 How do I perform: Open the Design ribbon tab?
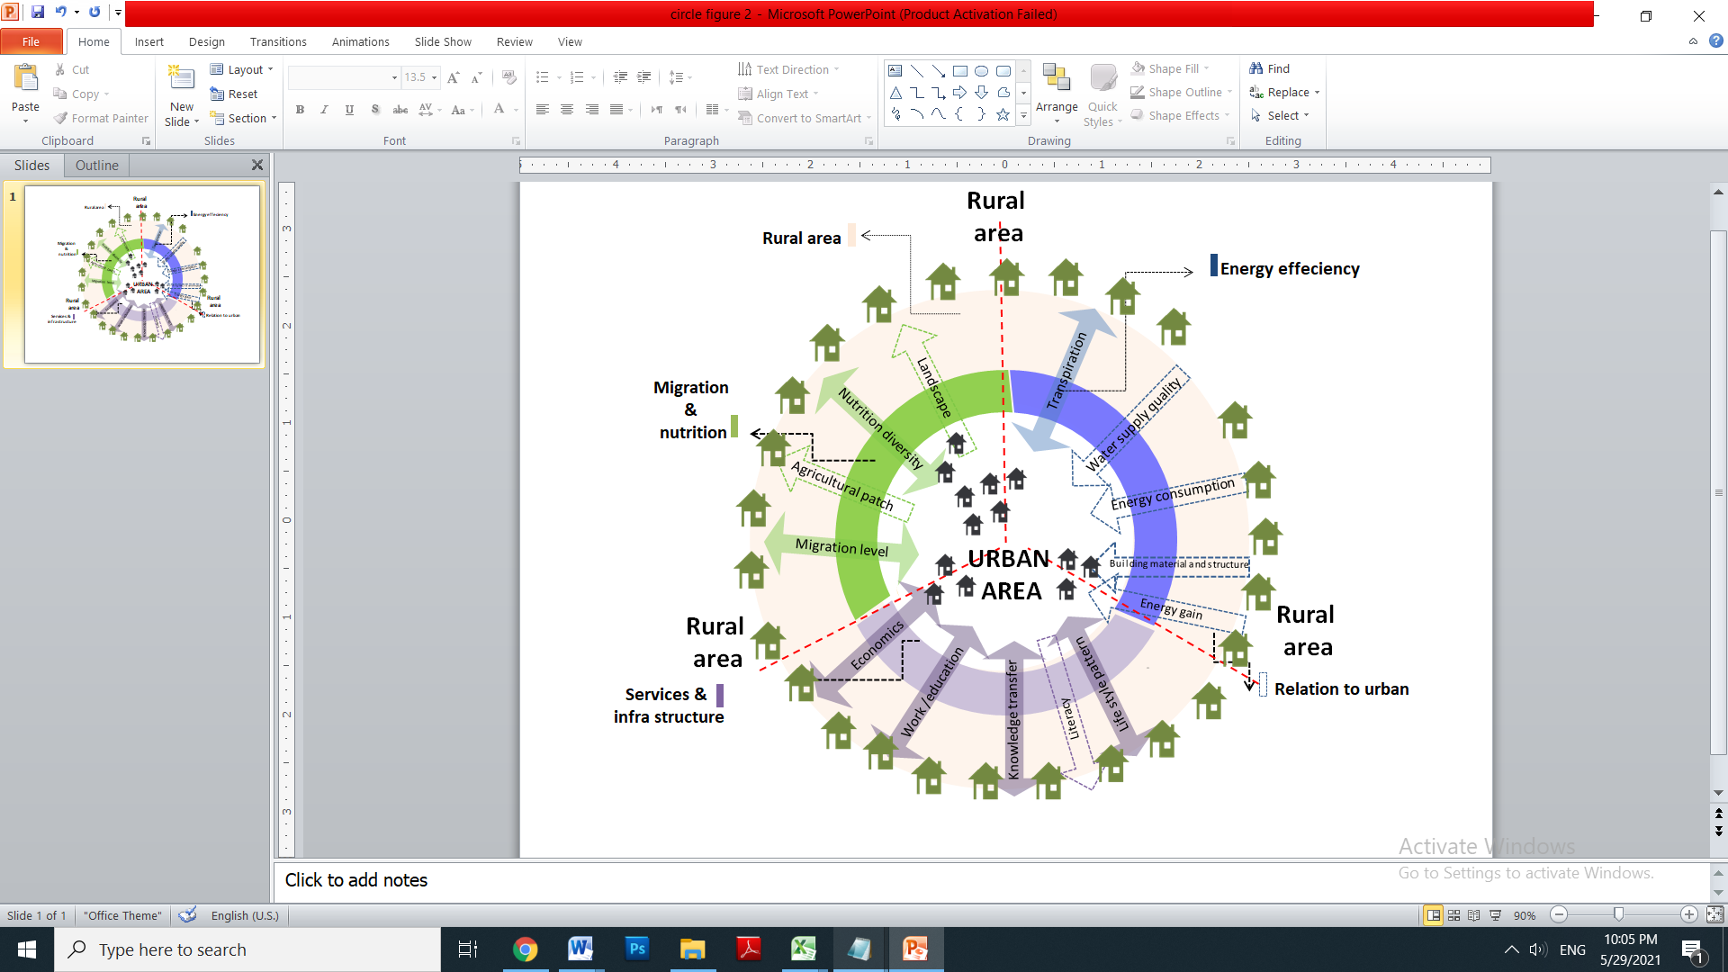pos(207,41)
